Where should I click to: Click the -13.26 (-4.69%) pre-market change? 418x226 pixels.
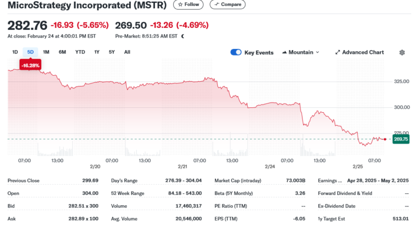pos(179,26)
